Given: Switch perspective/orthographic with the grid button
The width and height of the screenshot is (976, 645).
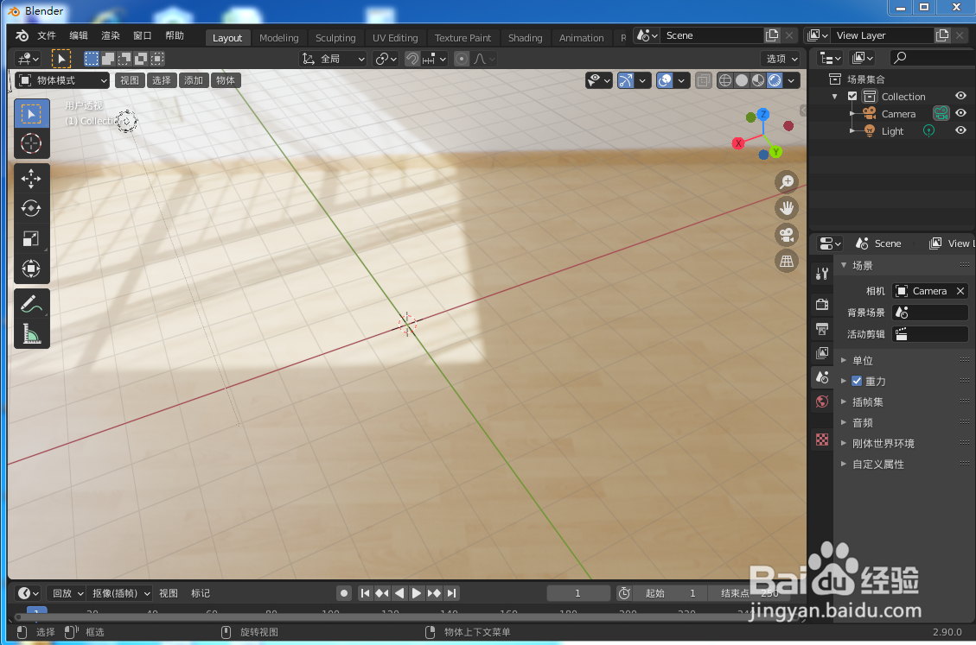Looking at the screenshot, I should tap(787, 262).
